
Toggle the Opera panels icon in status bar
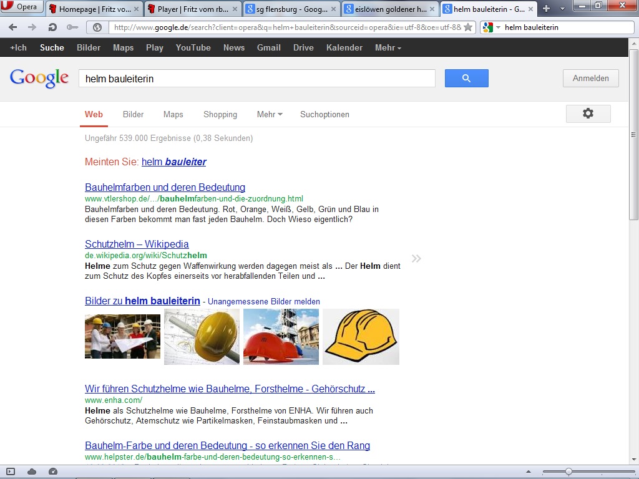(11, 472)
